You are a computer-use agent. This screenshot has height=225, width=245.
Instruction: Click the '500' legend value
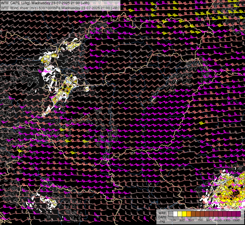point(191,220)
